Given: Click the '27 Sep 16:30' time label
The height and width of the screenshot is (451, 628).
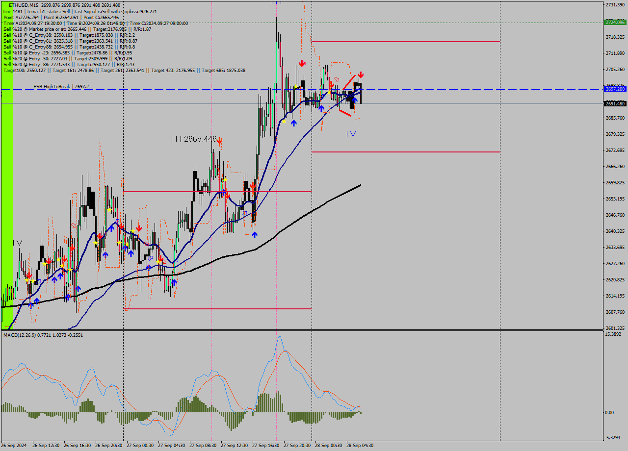Looking at the screenshot, I should tap(266, 446).
